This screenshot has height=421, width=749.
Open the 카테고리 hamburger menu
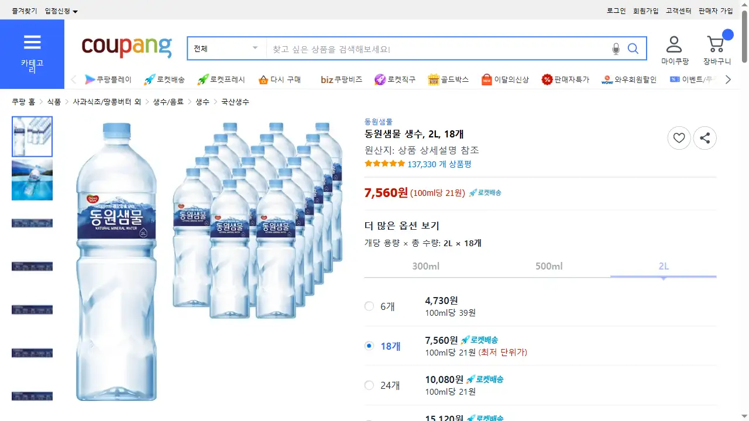(x=32, y=54)
